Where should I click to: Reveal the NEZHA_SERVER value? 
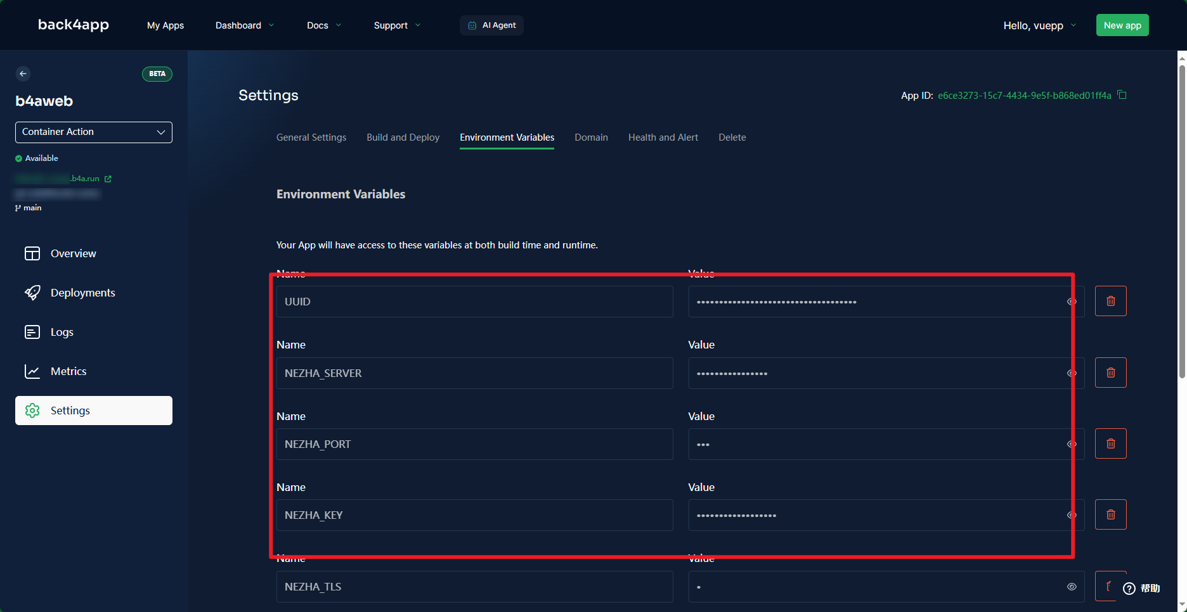(1072, 373)
